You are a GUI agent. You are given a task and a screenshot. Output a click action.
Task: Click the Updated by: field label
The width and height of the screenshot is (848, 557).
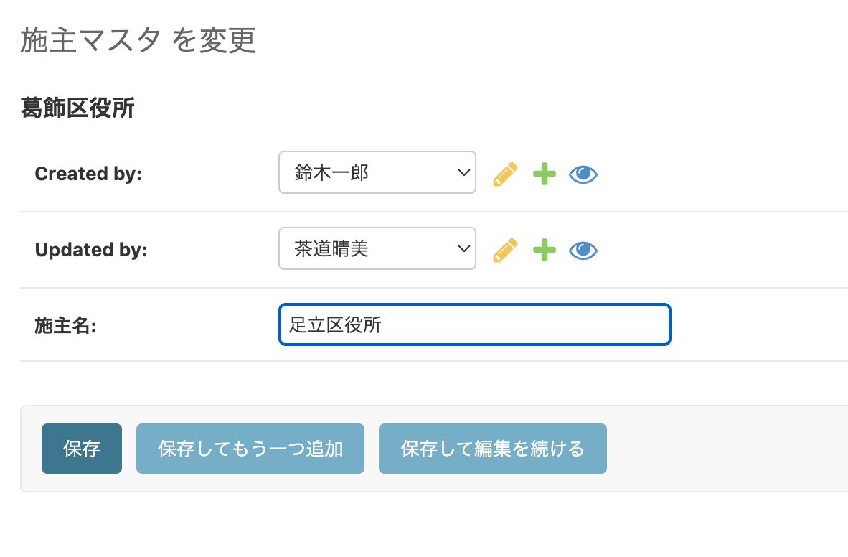tap(90, 250)
